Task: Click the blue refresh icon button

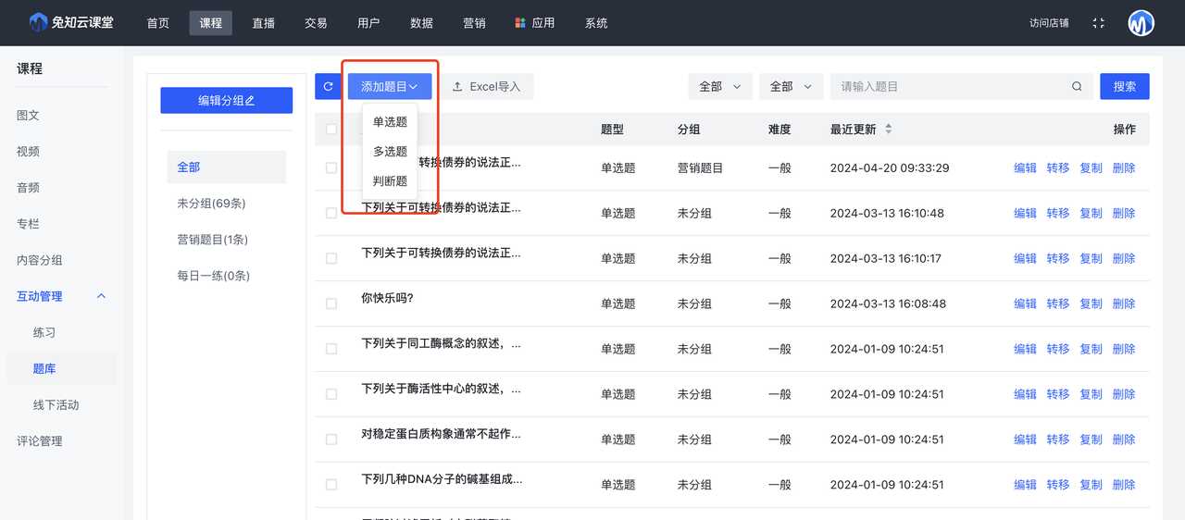Action: 328,87
